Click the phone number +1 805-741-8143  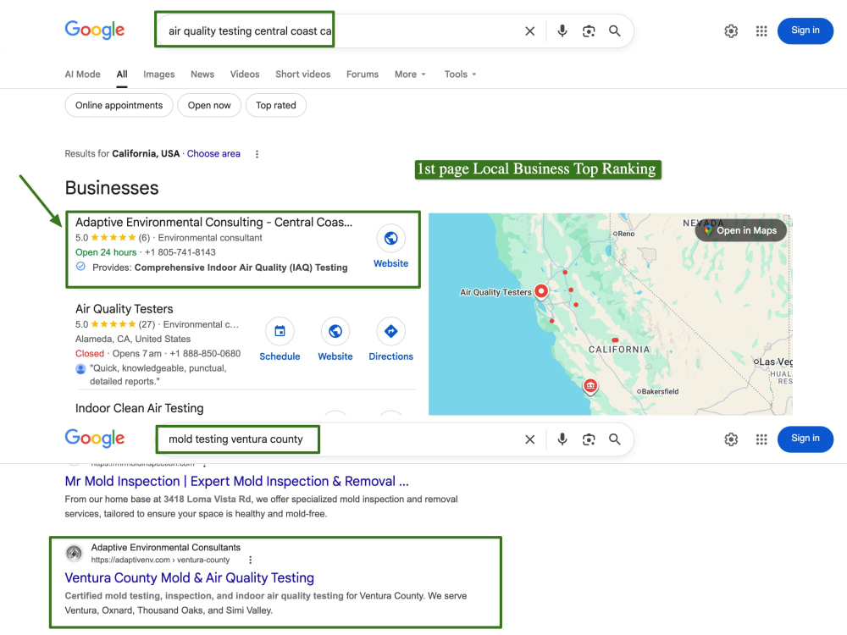point(180,252)
